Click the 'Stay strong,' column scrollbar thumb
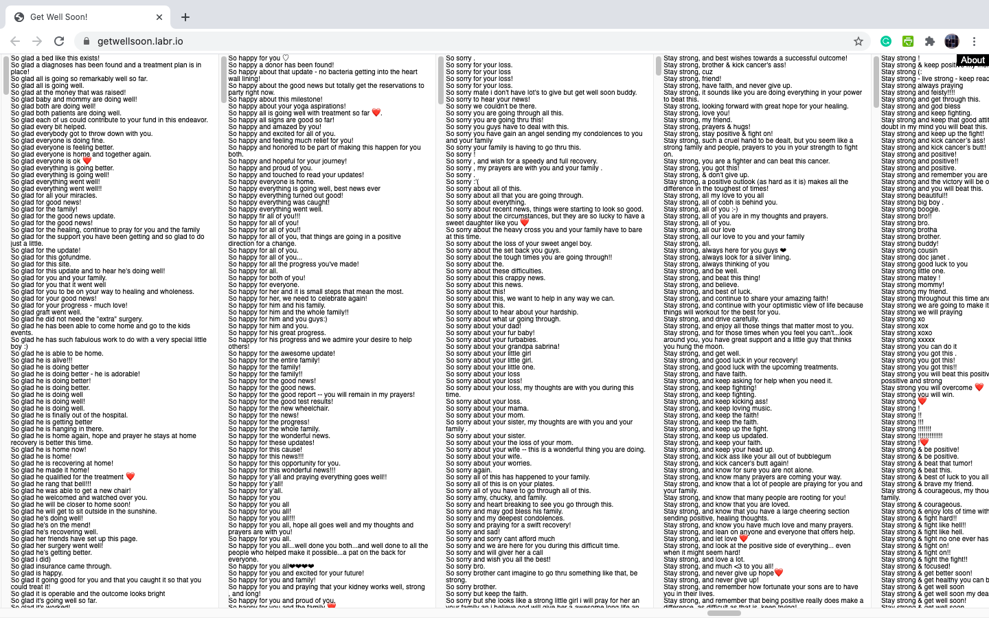Screen dimensions: 989x618 658,66
